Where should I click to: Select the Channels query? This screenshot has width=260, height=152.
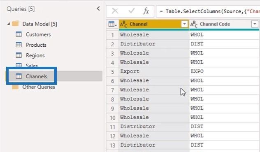tap(37, 76)
